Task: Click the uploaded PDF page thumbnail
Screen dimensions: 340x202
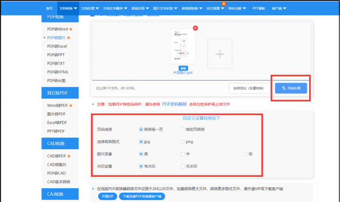Action: (183, 46)
